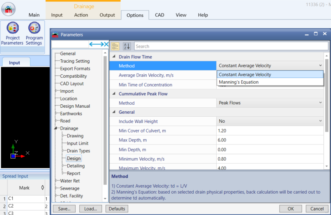This screenshot has width=331, height=215.
Task: Cancel the Parameters dialog
Action: [x=317, y=209]
